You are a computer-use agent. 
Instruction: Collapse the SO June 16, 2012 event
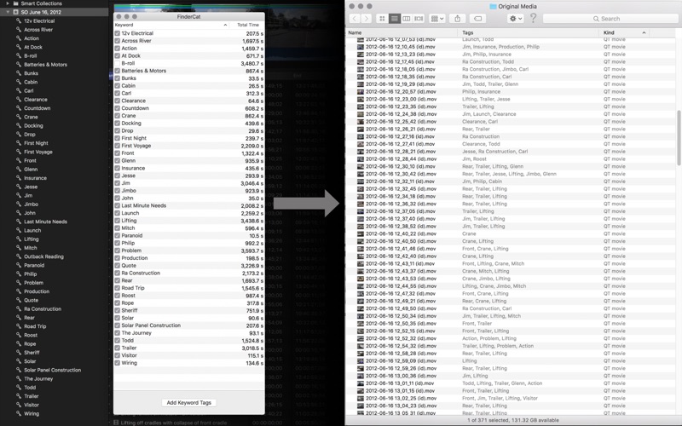[8, 12]
